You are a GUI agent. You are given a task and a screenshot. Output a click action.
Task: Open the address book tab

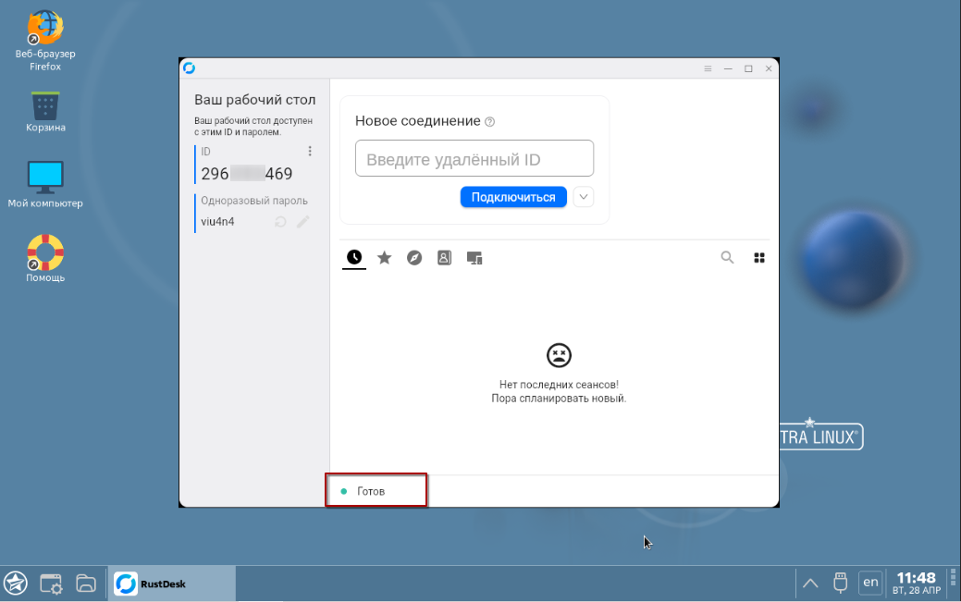pos(444,258)
